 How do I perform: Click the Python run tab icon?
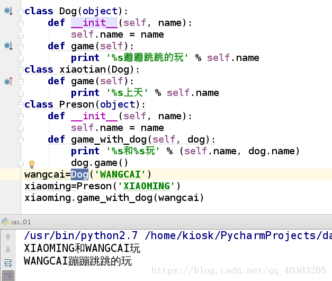click(x=5, y=222)
